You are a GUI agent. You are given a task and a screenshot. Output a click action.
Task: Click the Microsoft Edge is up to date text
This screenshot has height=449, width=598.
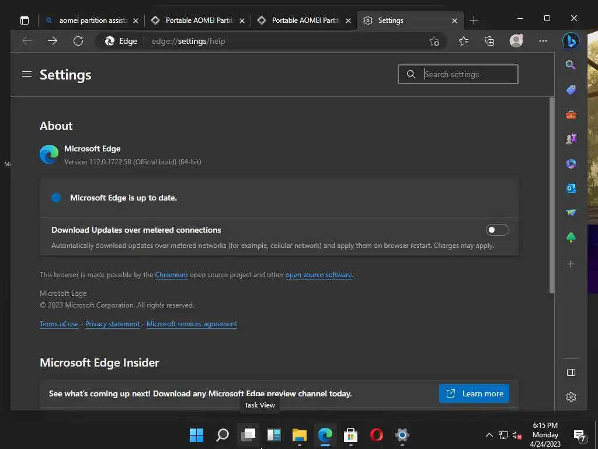tap(124, 198)
